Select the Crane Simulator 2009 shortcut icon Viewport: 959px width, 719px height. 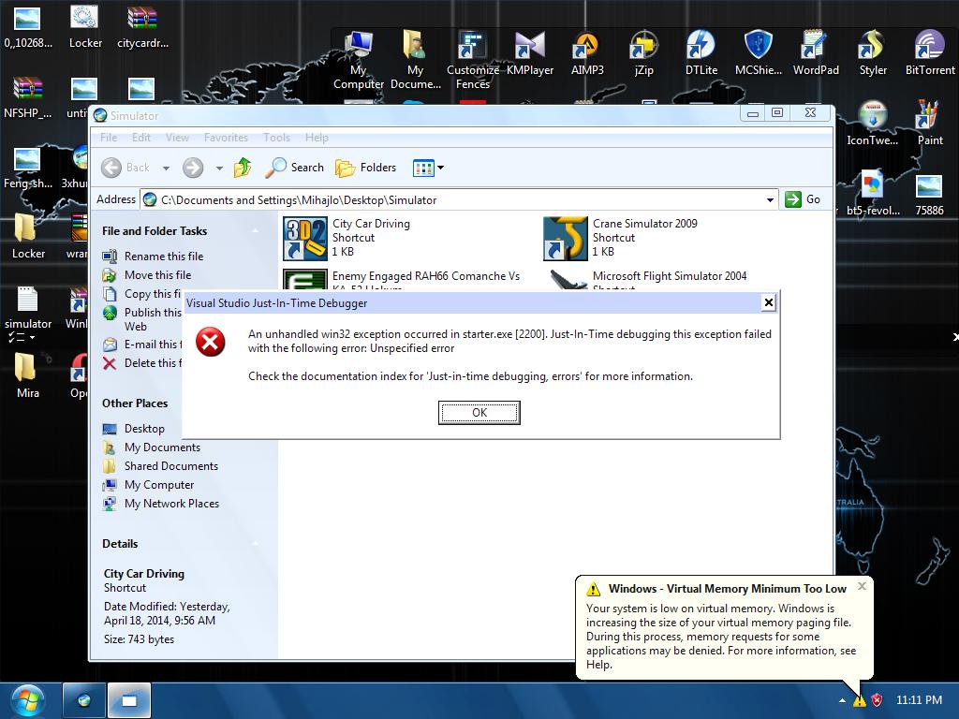pos(565,239)
